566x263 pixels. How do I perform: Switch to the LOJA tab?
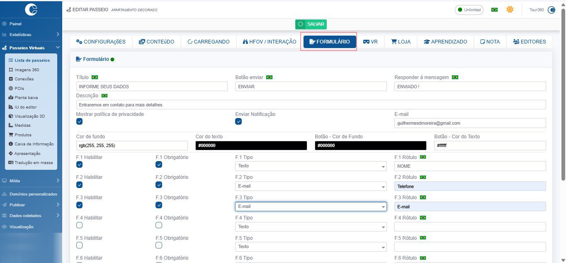[x=401, y=42]
